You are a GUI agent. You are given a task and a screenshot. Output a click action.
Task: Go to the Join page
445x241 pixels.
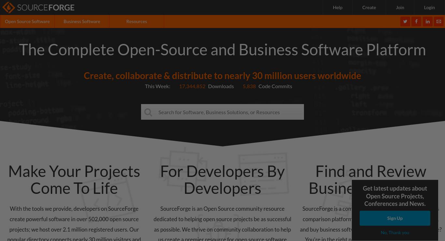pyautogui.click(x=400, y=7)
